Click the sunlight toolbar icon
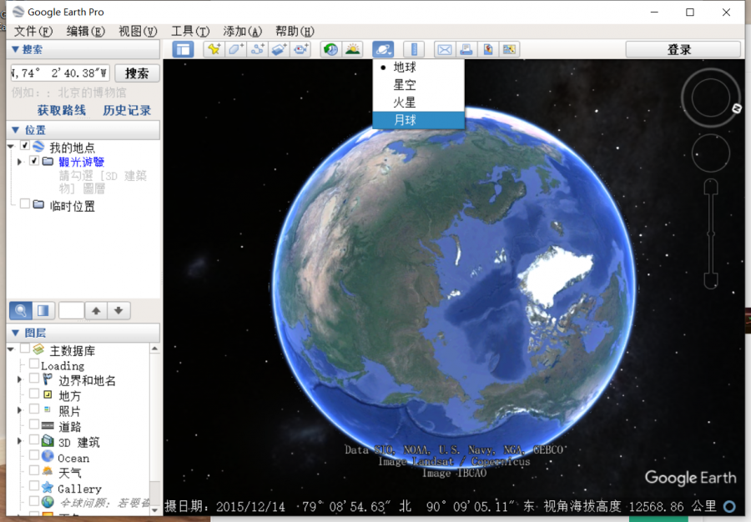The height and width of the screenshot is (522, 751). (x=353, y=49)
